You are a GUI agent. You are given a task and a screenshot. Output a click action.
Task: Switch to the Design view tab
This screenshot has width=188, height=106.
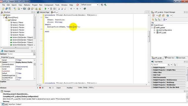point(85,87)
